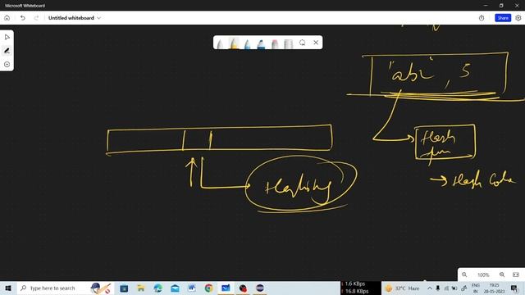Open the notification center
The image size is (525, 295).
coord(514,288)
